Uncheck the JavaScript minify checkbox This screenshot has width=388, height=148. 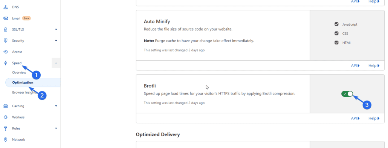[x=336, y=24]
